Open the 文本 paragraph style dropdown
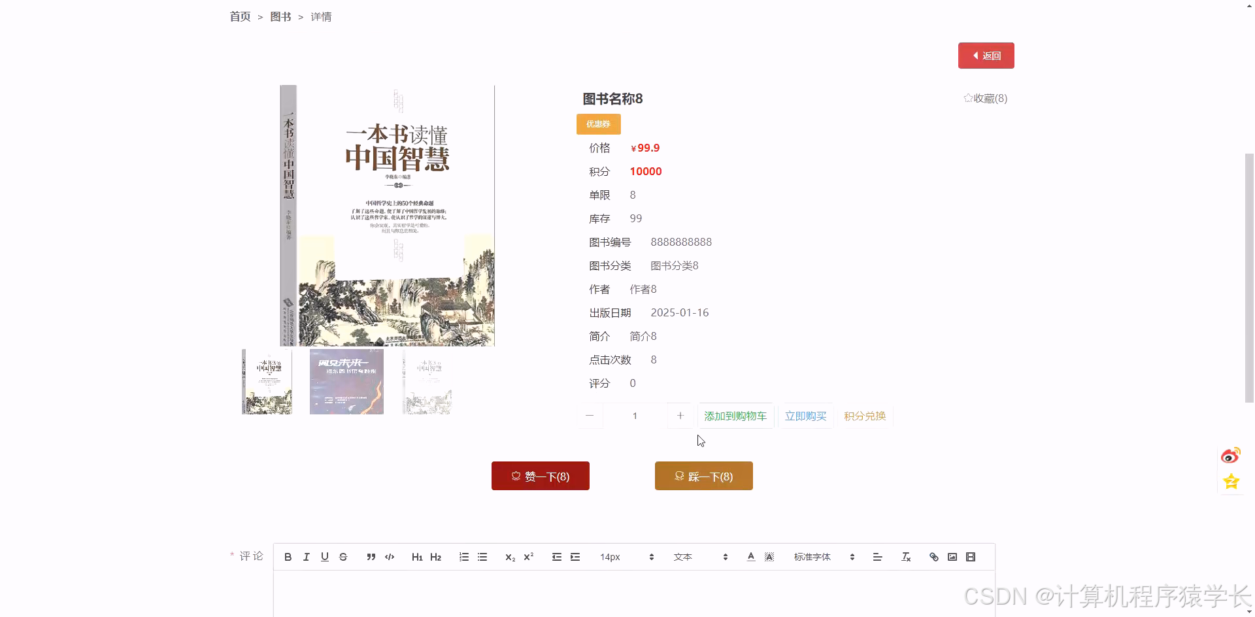This screenshot has width=1255, height=617. [700, 557]
